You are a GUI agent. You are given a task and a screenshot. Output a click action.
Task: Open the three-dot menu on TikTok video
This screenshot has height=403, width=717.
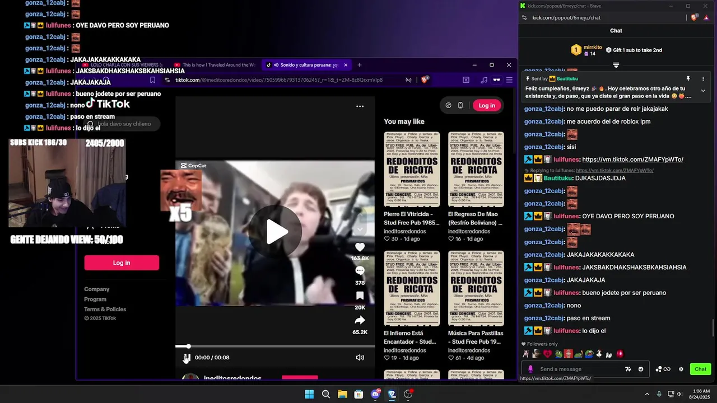coord(360,106)
